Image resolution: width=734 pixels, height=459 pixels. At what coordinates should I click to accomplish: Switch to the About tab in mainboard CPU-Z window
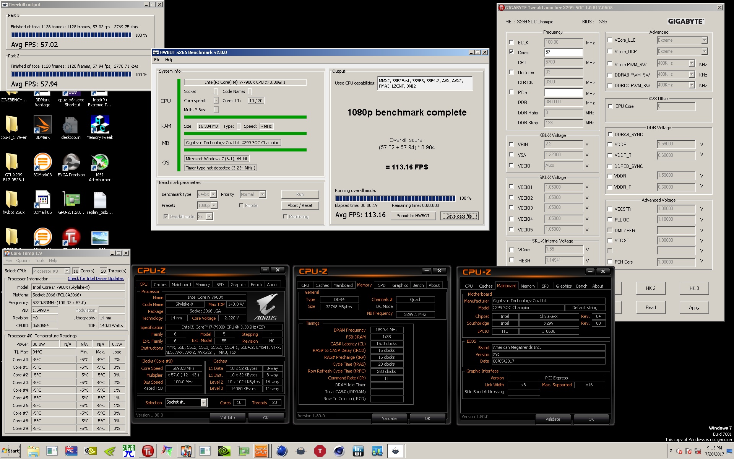(x=598, y=286)
